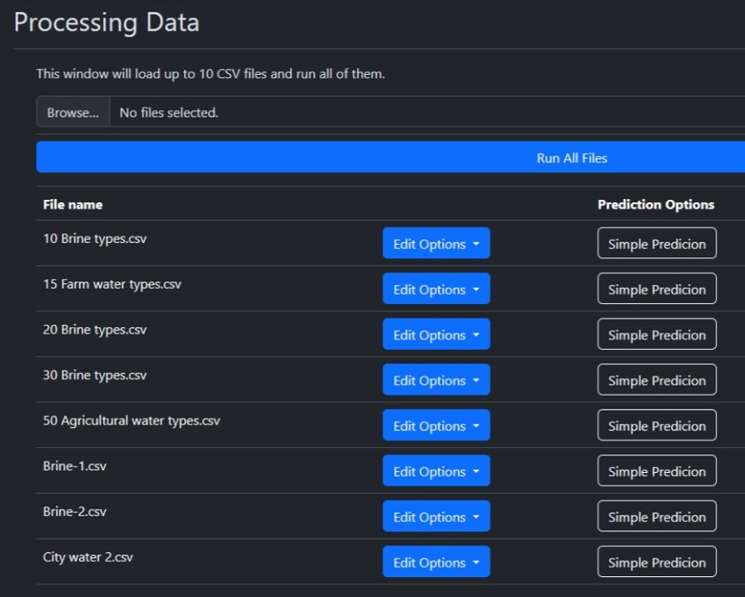Screen dimensions: 745x597
Task: Click Simple Predicion for Brine-2.csv
Action: pos(657,516)
